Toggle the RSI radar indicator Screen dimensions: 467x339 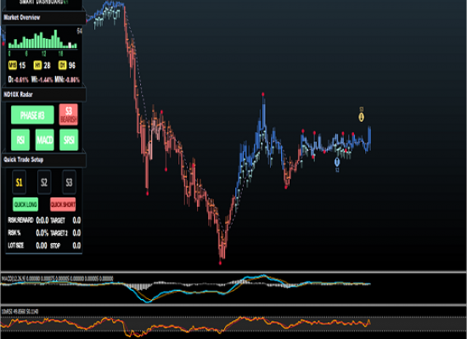pos(20,140)
